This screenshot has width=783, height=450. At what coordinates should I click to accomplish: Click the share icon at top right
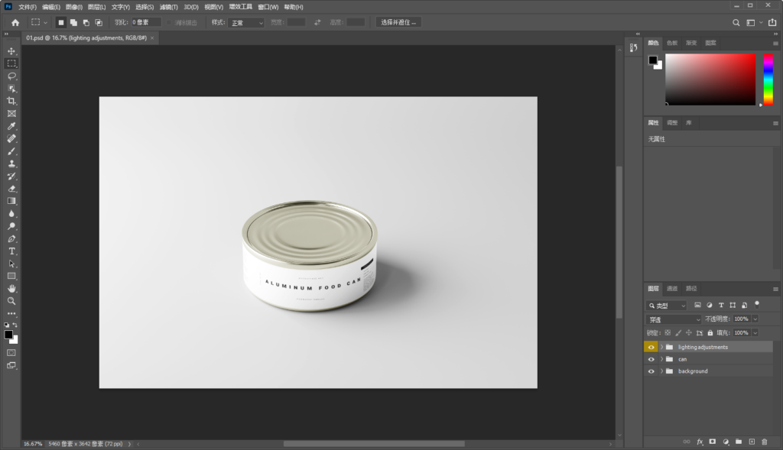pyautogui.click(x=772, y=22)
